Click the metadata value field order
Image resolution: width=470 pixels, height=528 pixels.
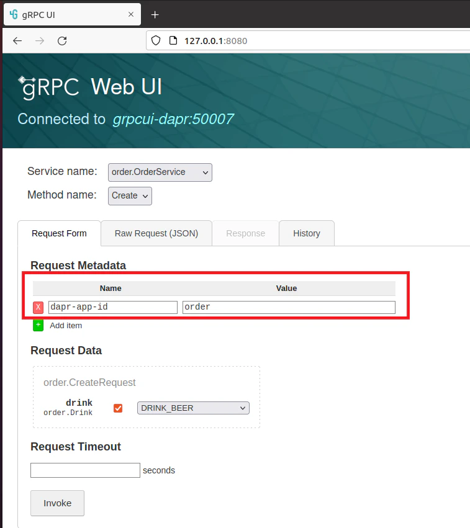click(289, 307)
